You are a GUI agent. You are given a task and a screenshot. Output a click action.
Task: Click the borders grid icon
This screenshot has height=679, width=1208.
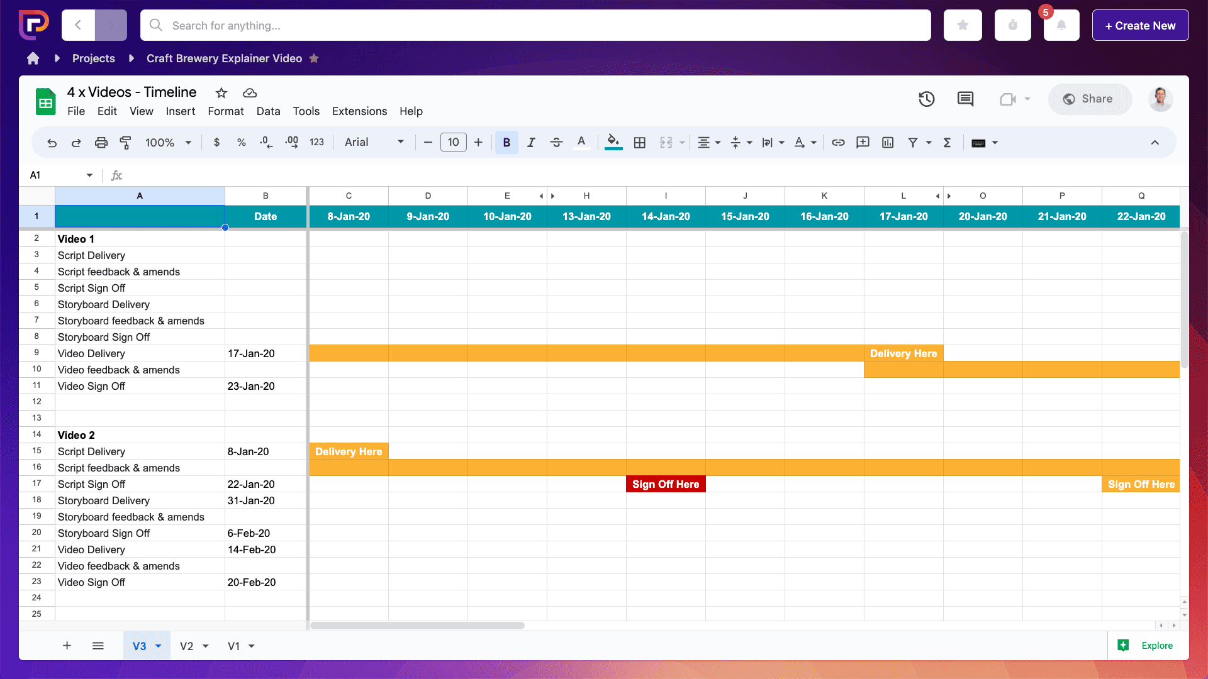click(639, 143)
